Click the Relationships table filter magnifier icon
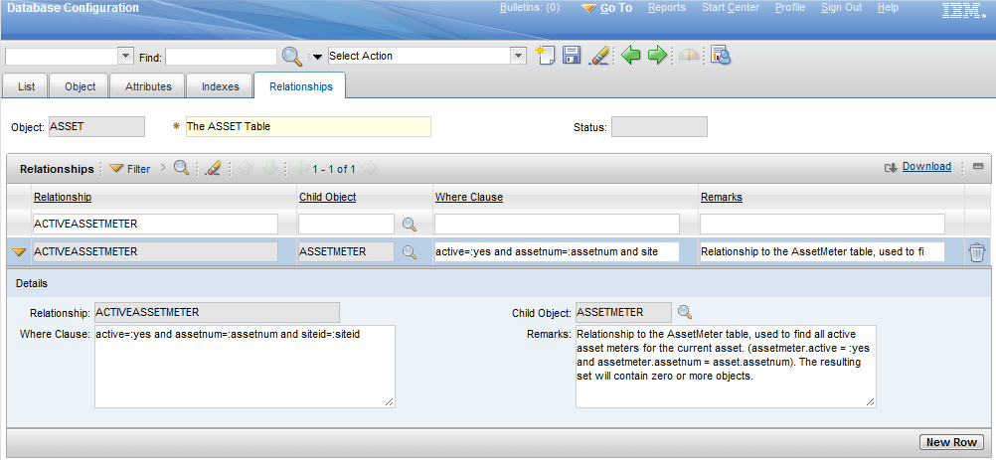Image resolution: width=996 pixels, height=460 pixels. coord(182,168)
